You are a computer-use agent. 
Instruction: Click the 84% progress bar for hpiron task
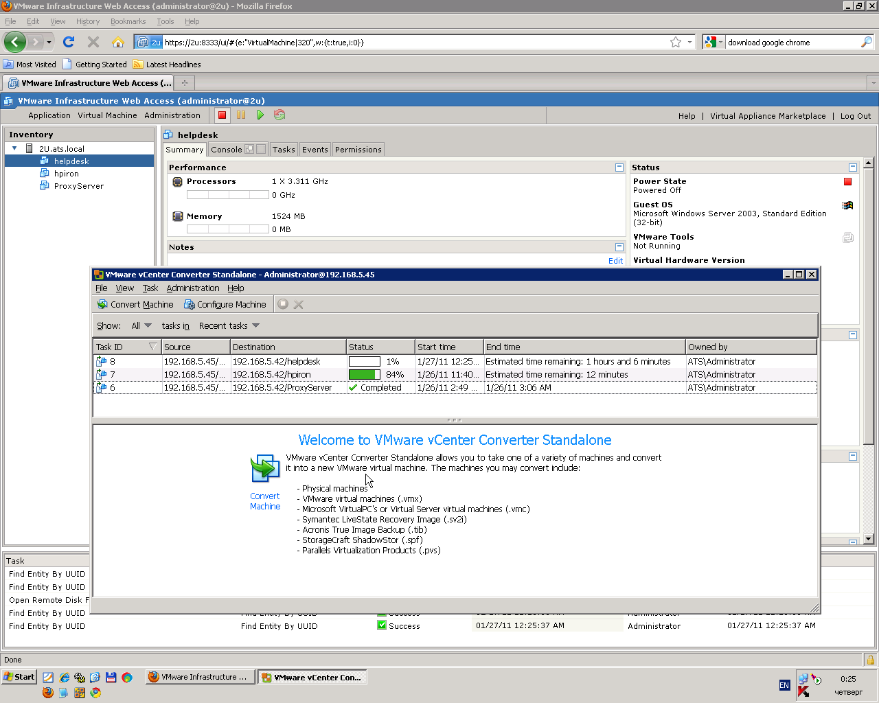click(365, 374)
